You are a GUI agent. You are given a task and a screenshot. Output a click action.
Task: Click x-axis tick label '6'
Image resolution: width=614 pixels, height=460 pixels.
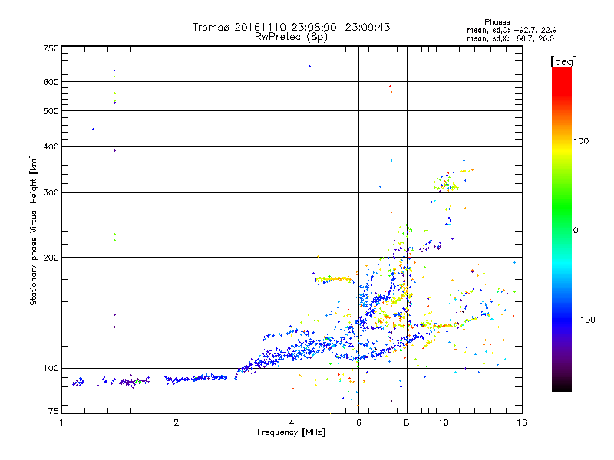click(x=358, y=422)
